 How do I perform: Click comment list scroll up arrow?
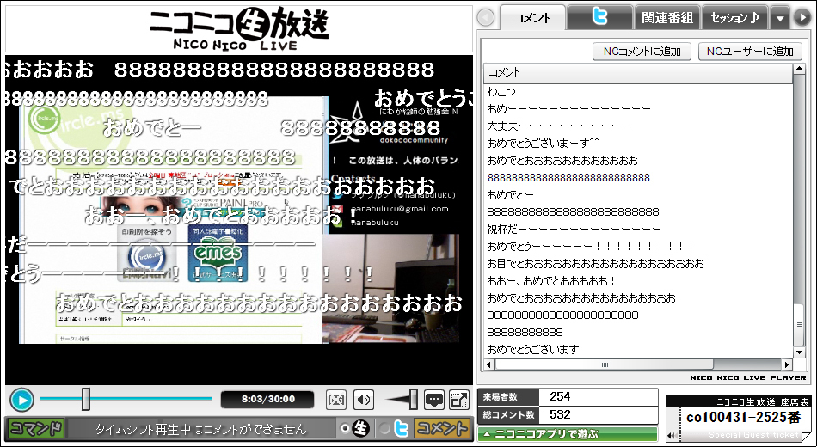point(799,70)
